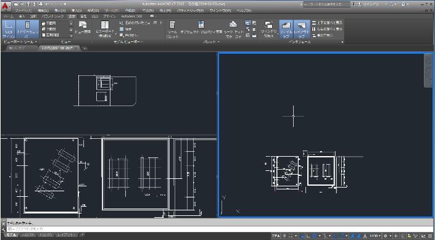Click Tile Horizontally (上下に並べて表示)

point(327,23)
